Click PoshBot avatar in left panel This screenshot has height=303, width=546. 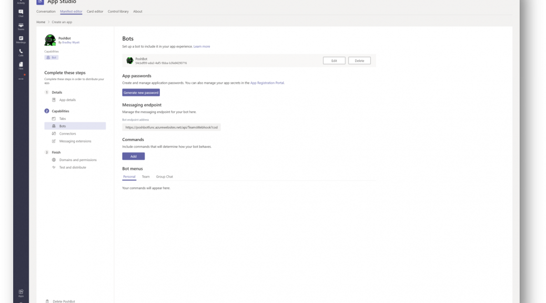pos(50,40)
